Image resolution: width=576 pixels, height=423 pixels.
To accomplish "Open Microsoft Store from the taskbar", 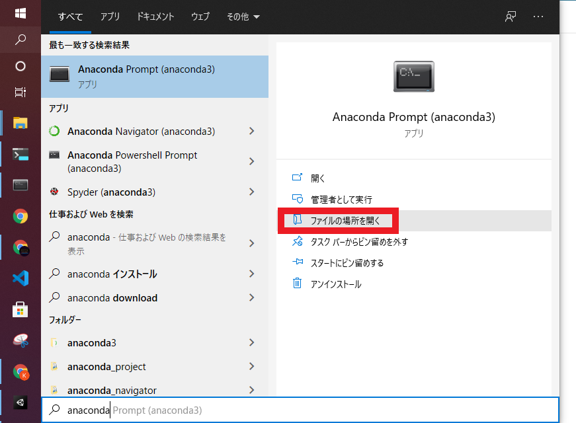I will [x=21, y=309].
